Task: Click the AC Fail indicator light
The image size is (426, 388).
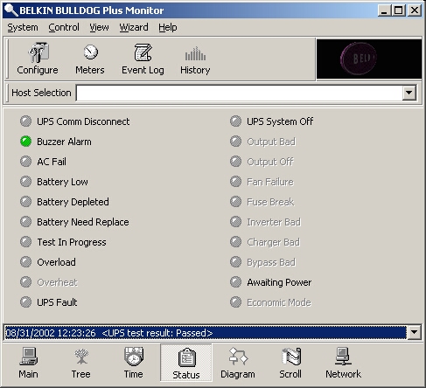Action: tap(25, 162)
